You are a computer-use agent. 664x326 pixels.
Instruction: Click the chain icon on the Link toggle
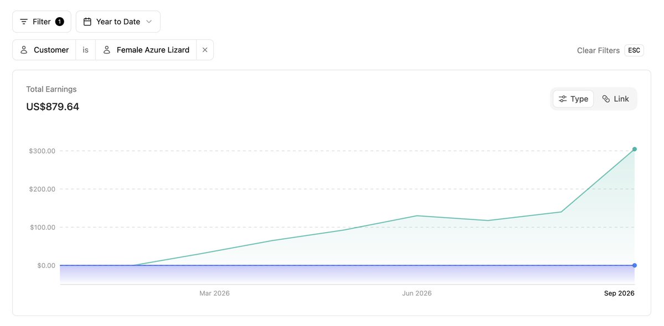(606, 99)
